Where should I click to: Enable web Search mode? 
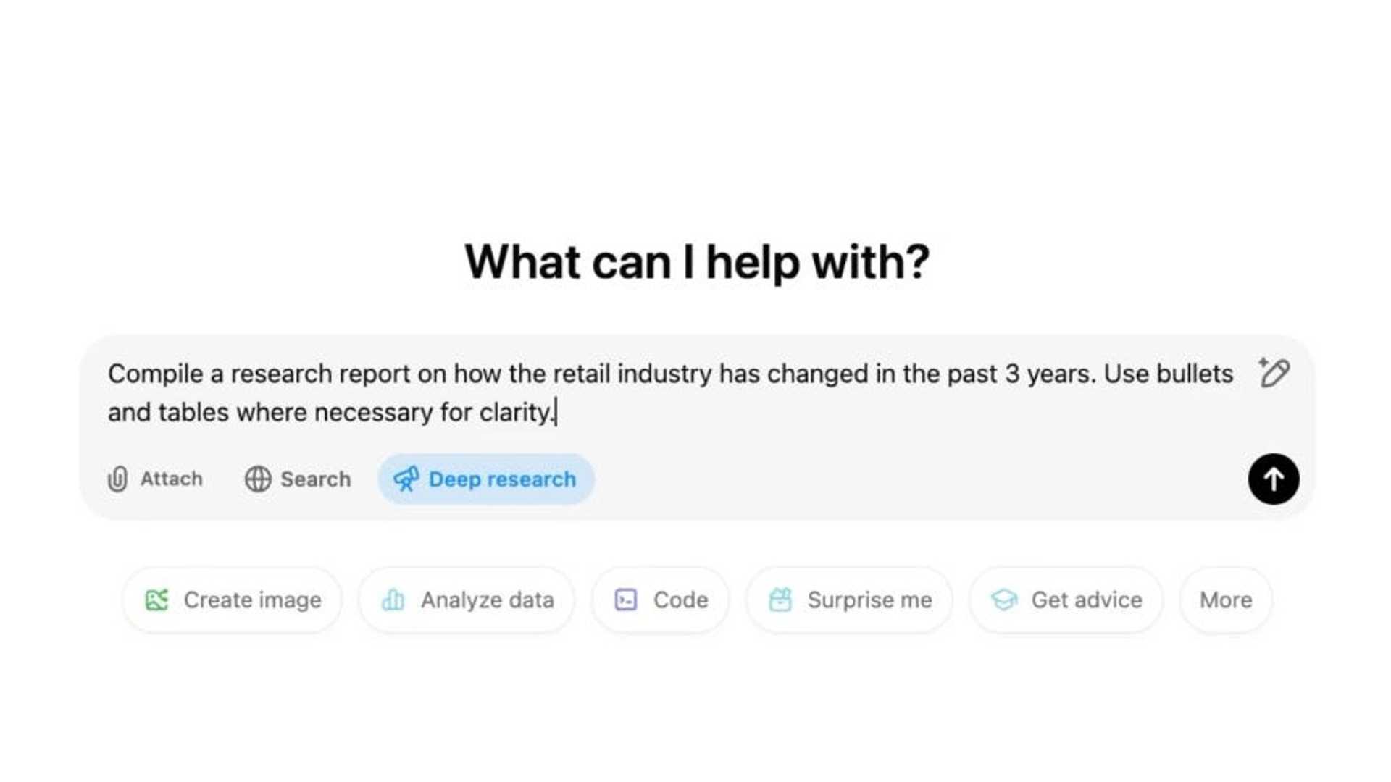tap(297, 479)
